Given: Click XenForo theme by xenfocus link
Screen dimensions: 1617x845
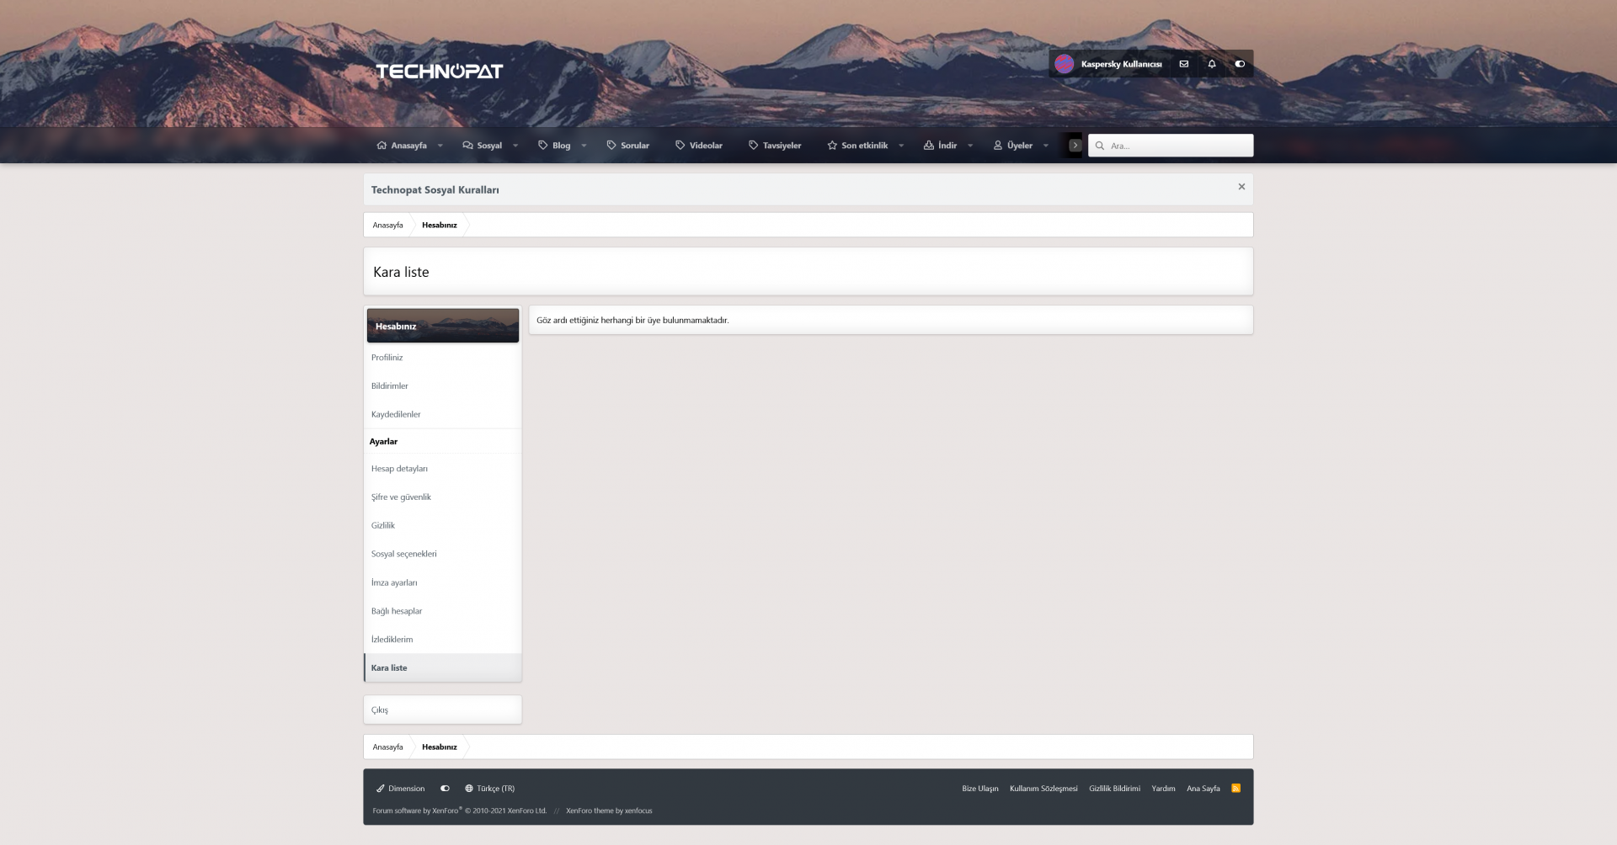Looking at the screenshot, I should point(609,811).
